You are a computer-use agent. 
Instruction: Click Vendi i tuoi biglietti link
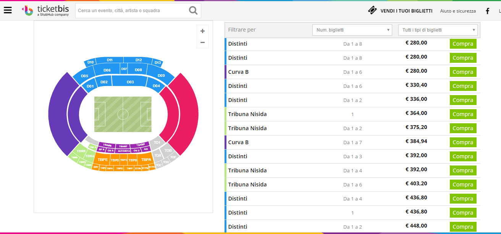click(406, 11)
